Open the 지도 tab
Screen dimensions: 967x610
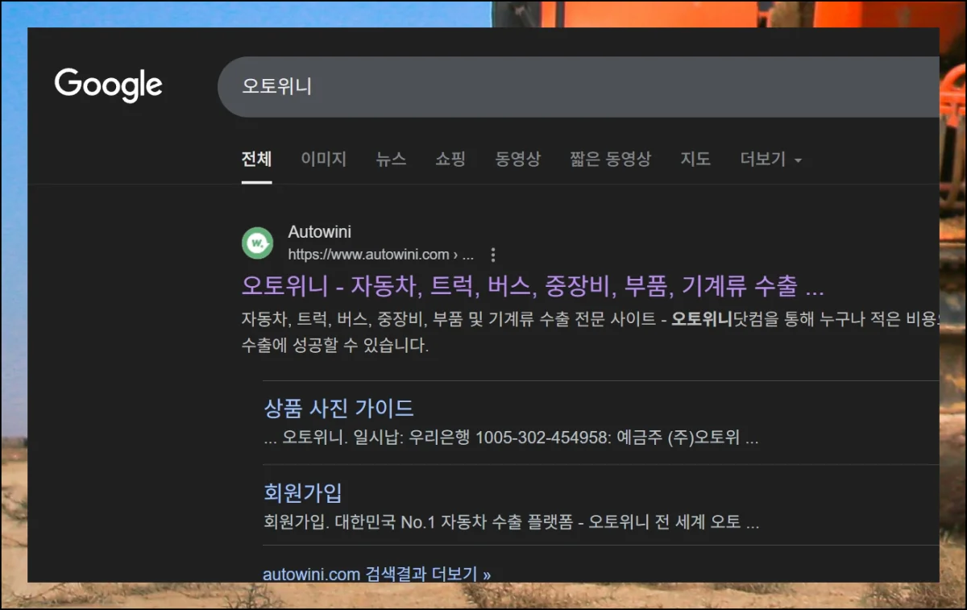[695, 160]
